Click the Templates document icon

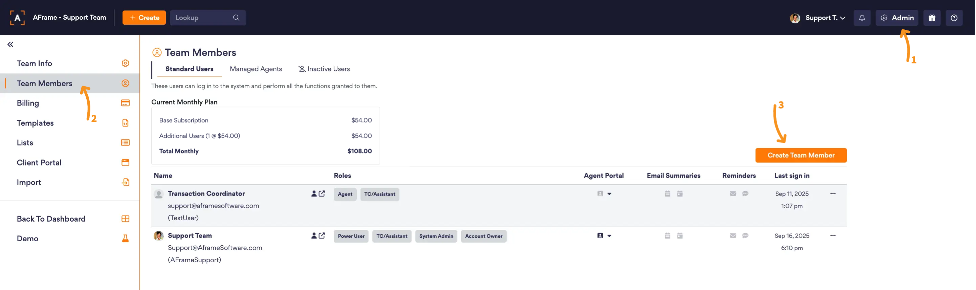pyautogui.click(x=125, y=123)
